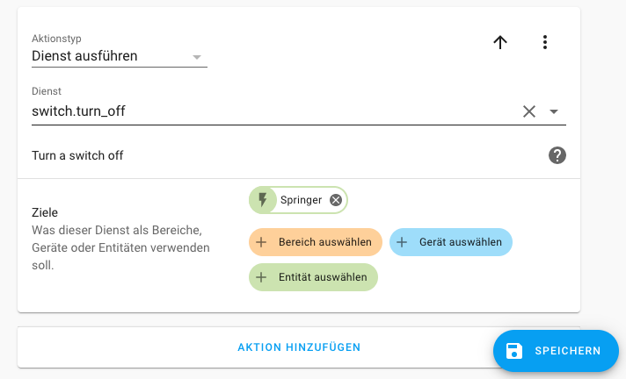This screenshot has height=379, width=626.
Task: Move this action up with the arrow
Action: 500,42
